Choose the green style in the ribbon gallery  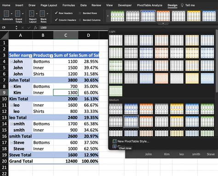point(117,16)
